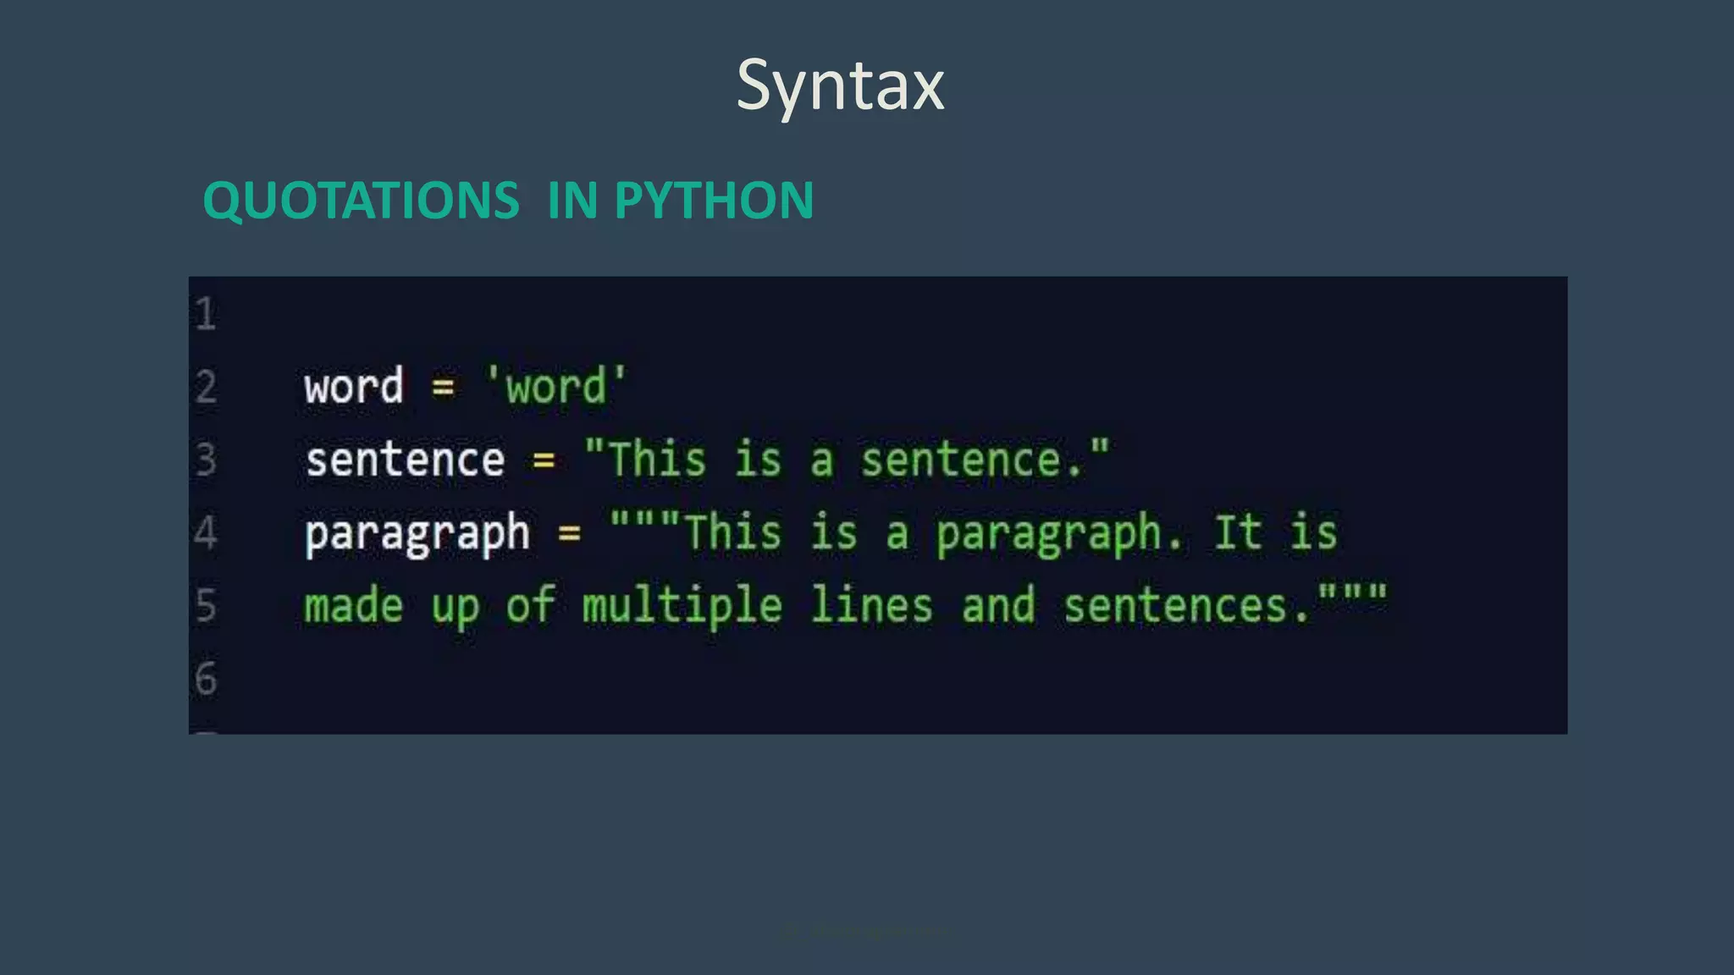The width and height of the screenshot is (1734, 975).
Task: Click the closing triple quotes on line 5
Action: pyautogui.click(x=1353, y=593)
